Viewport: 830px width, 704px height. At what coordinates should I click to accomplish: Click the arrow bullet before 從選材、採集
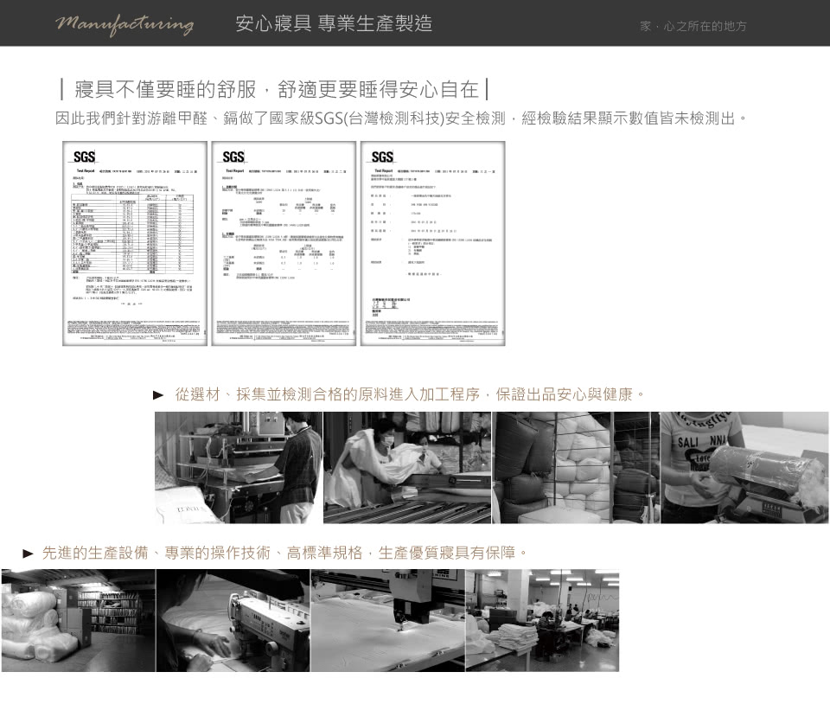pyautogui.click(x=158, y=395)
